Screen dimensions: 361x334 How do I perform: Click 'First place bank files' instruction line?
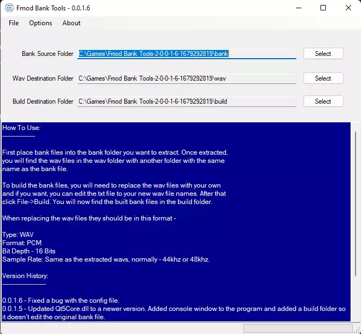tap(115, 152)
